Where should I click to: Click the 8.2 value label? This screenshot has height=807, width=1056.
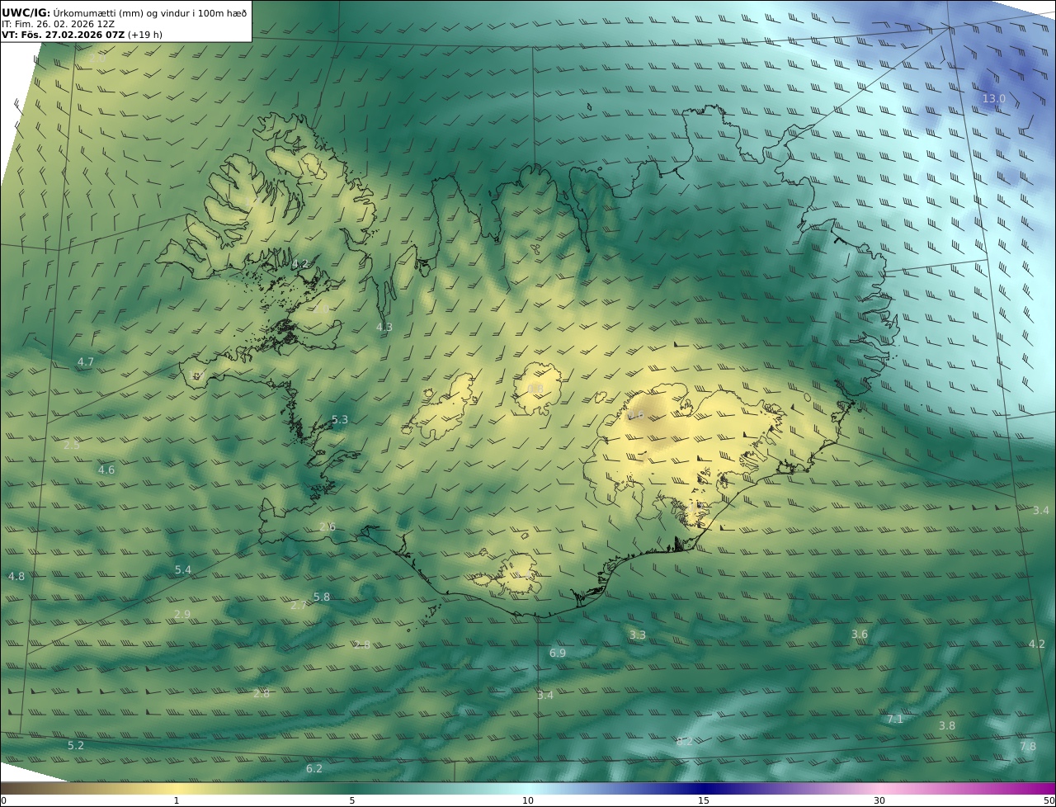(685, 742)
